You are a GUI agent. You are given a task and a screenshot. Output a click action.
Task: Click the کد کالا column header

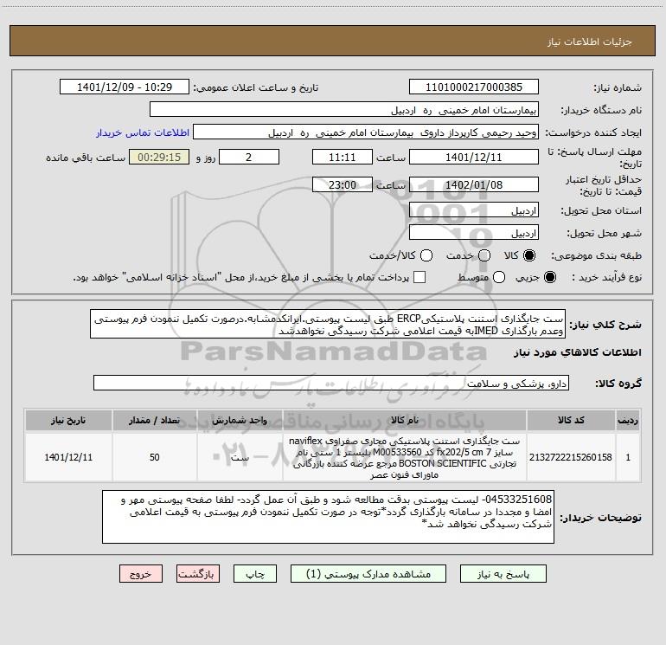point(571,420)
